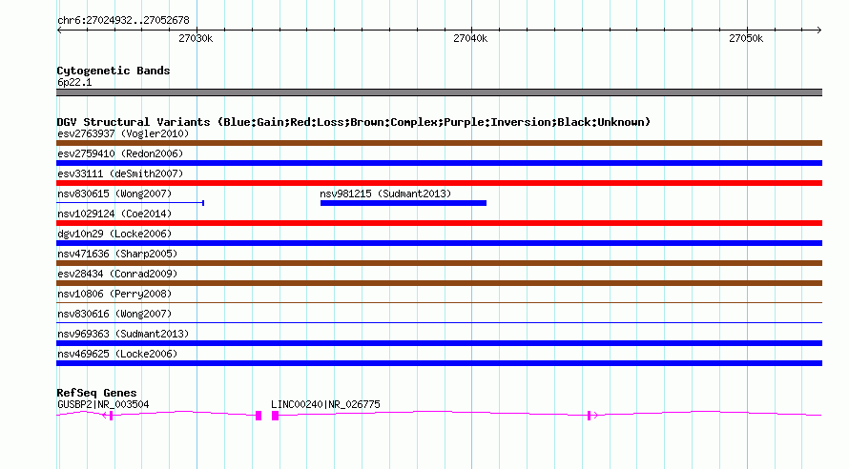The image size is (849, 469).
Task: Click the nsv10806 (Perry2008) label
Action: [x=114, y=294]
